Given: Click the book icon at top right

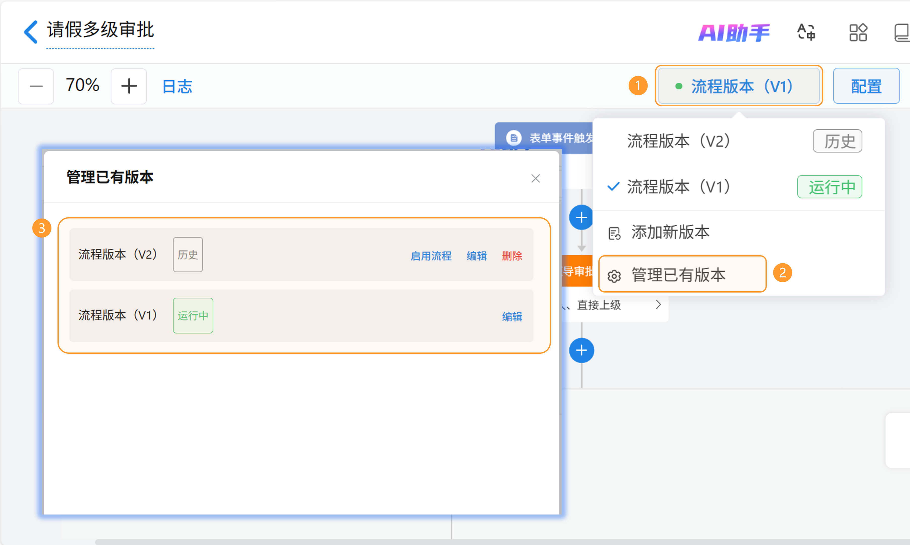Looking at the screenshot, I should pyautogui.click(x=901, y=33).
